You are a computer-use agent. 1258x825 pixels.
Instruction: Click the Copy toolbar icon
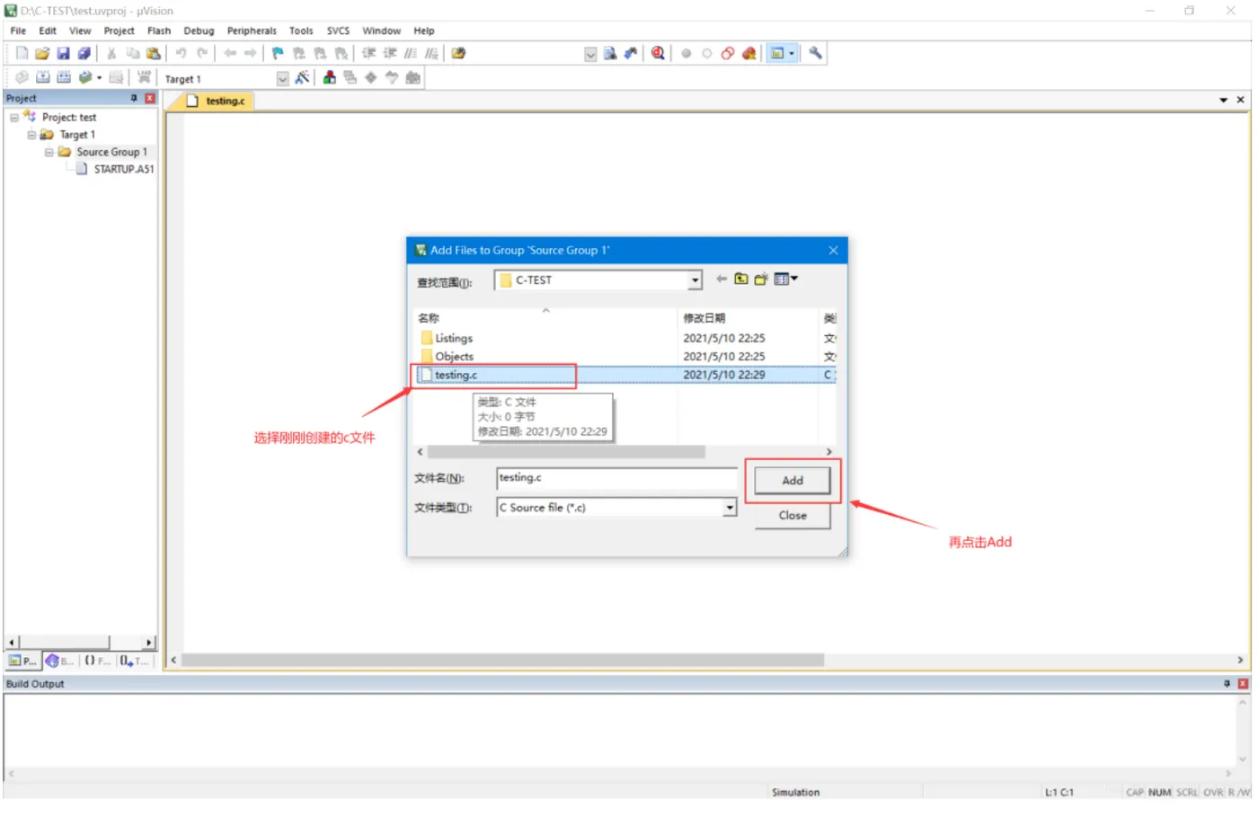click(132, 54)
